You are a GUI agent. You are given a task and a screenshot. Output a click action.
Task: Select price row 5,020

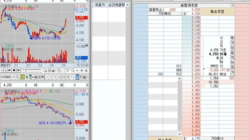(191, 74)
